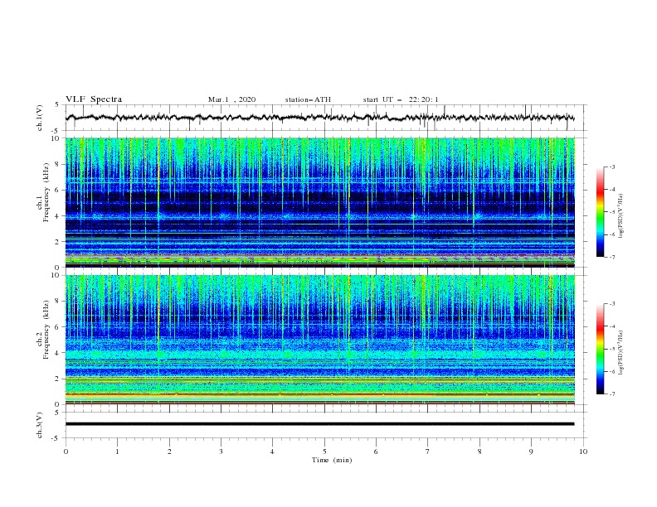Click the "-5" tick on ch.2 colorbar
Image resolution: width=657 pixels, height=507 pixels.
tap(612, 349)
